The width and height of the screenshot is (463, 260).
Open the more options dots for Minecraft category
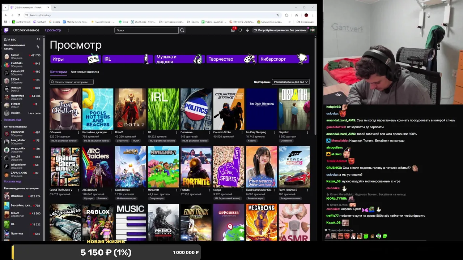point(177,190)
